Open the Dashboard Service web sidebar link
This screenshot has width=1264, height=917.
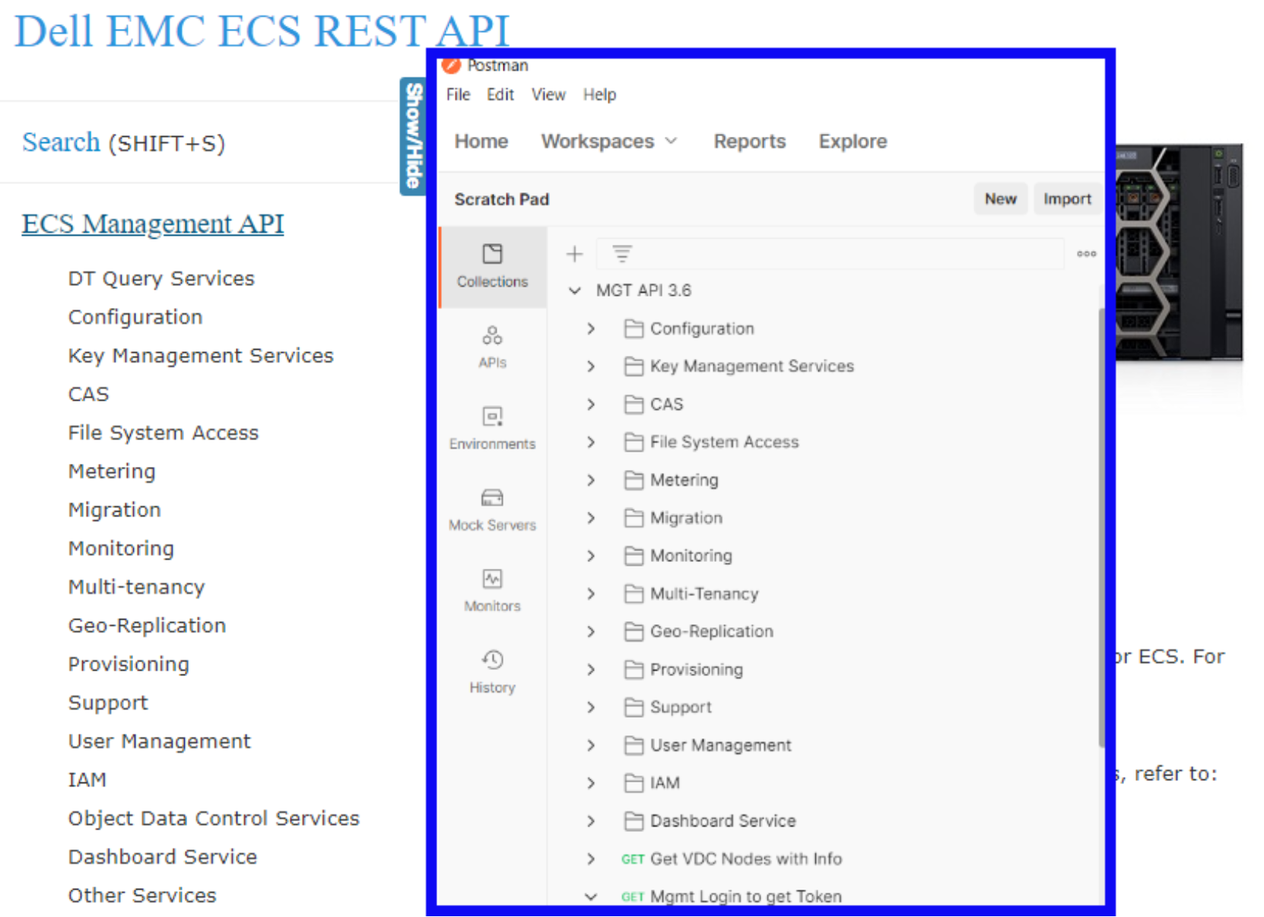click(163, 856)
